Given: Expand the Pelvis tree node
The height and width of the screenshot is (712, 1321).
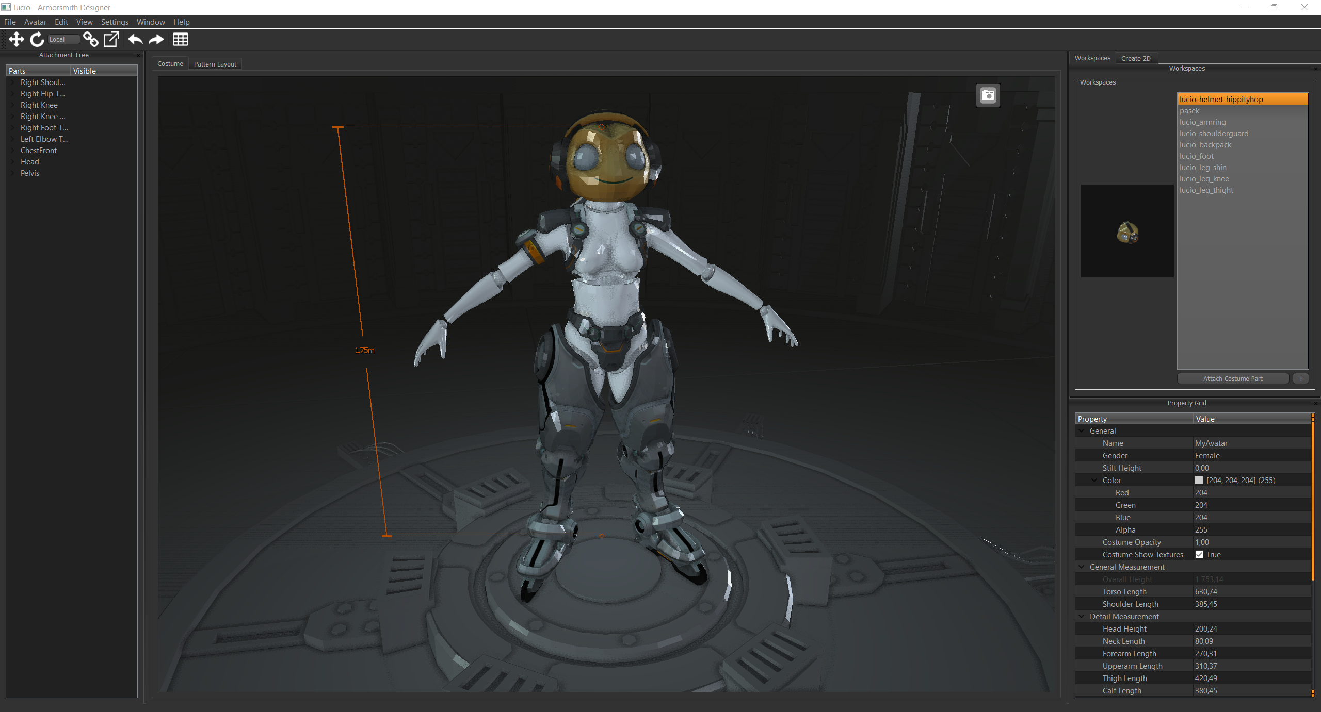Looking at the screenshot, I should pos(13,173).
